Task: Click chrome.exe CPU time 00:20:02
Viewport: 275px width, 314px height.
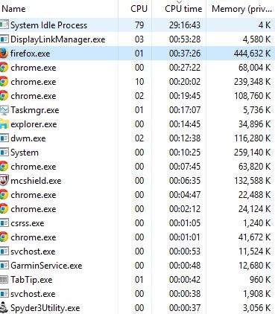Action: point(185,81)
